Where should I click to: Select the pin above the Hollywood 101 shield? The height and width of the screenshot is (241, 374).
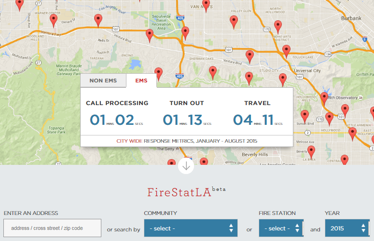click(345, 111)
